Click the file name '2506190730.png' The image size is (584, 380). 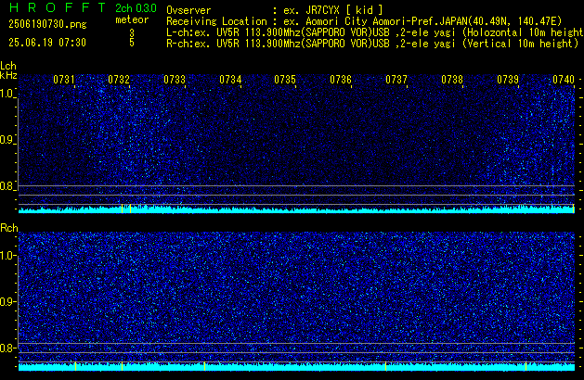(x=47, y=24)
